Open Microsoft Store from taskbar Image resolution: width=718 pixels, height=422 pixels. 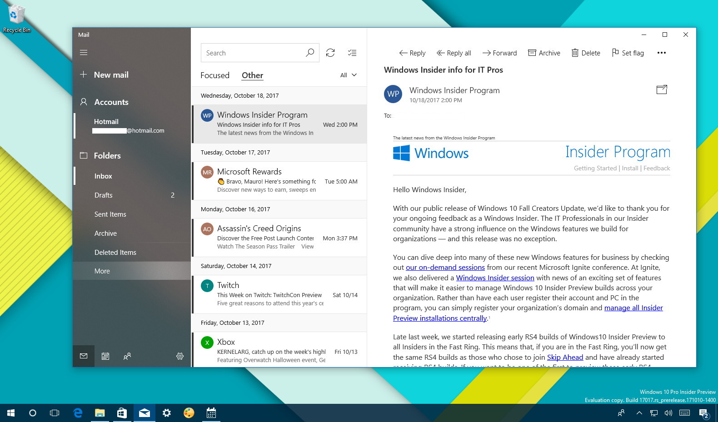click(122, 413)
